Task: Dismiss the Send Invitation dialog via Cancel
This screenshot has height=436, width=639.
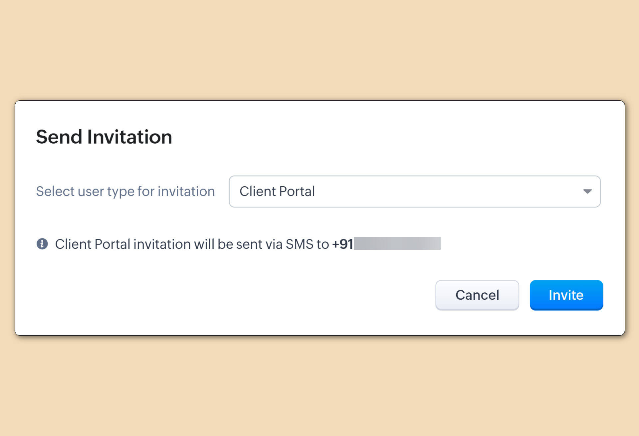Action: click(x=477, y=295)
